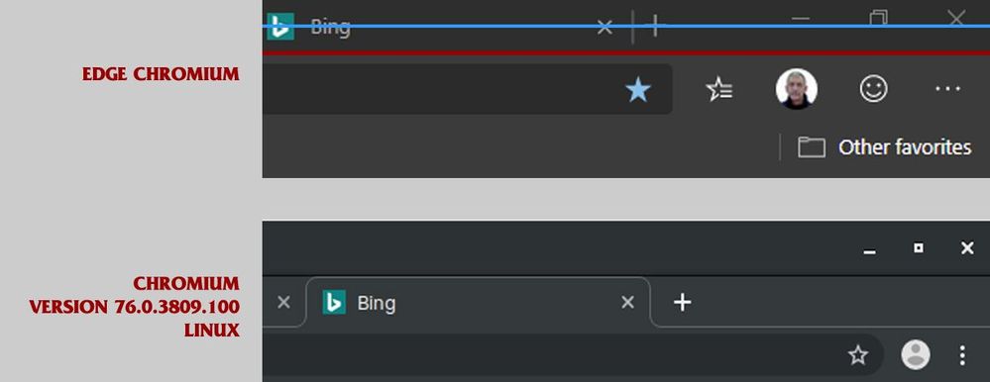The width and height of the screenshot is (990, 382).
Task: Bookmark this page with Chromium's outline star
Action: coord(857,355)
